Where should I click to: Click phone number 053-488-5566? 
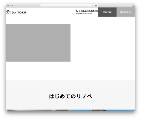coord(88,11)
